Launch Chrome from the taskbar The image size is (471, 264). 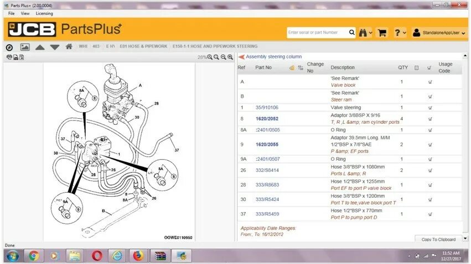click(x=34, y=256)
